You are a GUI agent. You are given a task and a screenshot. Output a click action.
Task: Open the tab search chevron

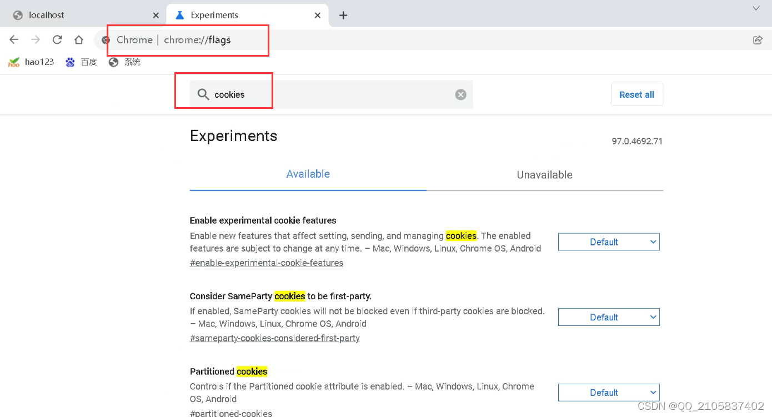tap(756, 8)
